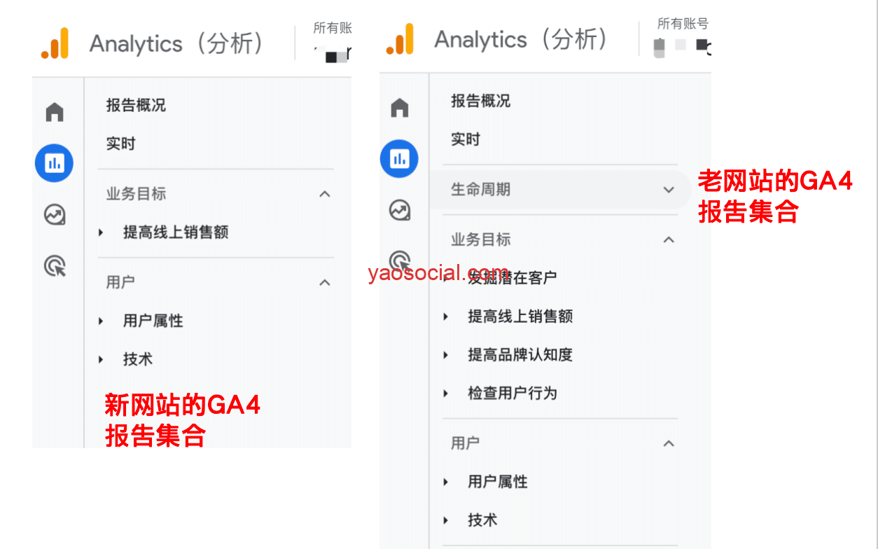
Task: Open Explore icon in right panel sidebar
Action: [400, 210]
